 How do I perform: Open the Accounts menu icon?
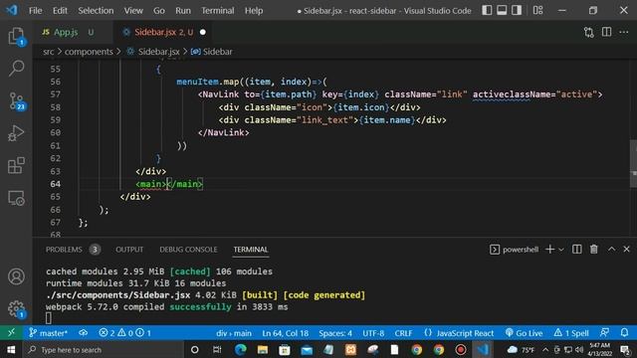point(16,276)
